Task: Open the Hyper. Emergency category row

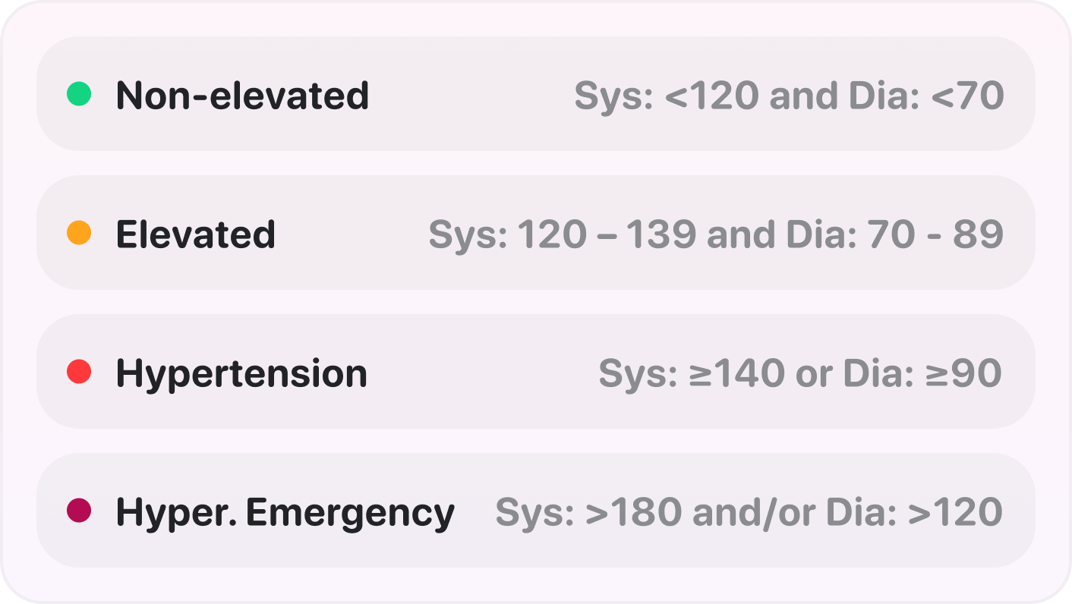Action: tap(536, 511)
